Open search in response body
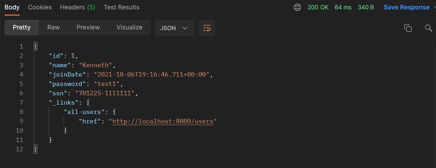 [x=429, y=28]
